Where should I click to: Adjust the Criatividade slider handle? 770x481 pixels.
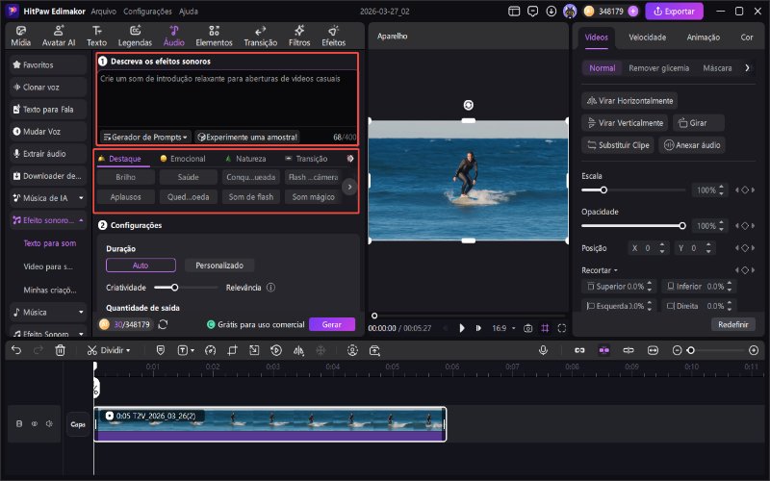coord(174,288)
